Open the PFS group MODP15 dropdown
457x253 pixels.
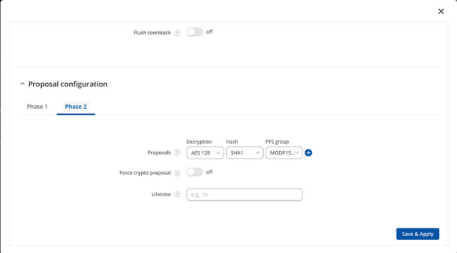pyautogui.click(x=284, y=153)
